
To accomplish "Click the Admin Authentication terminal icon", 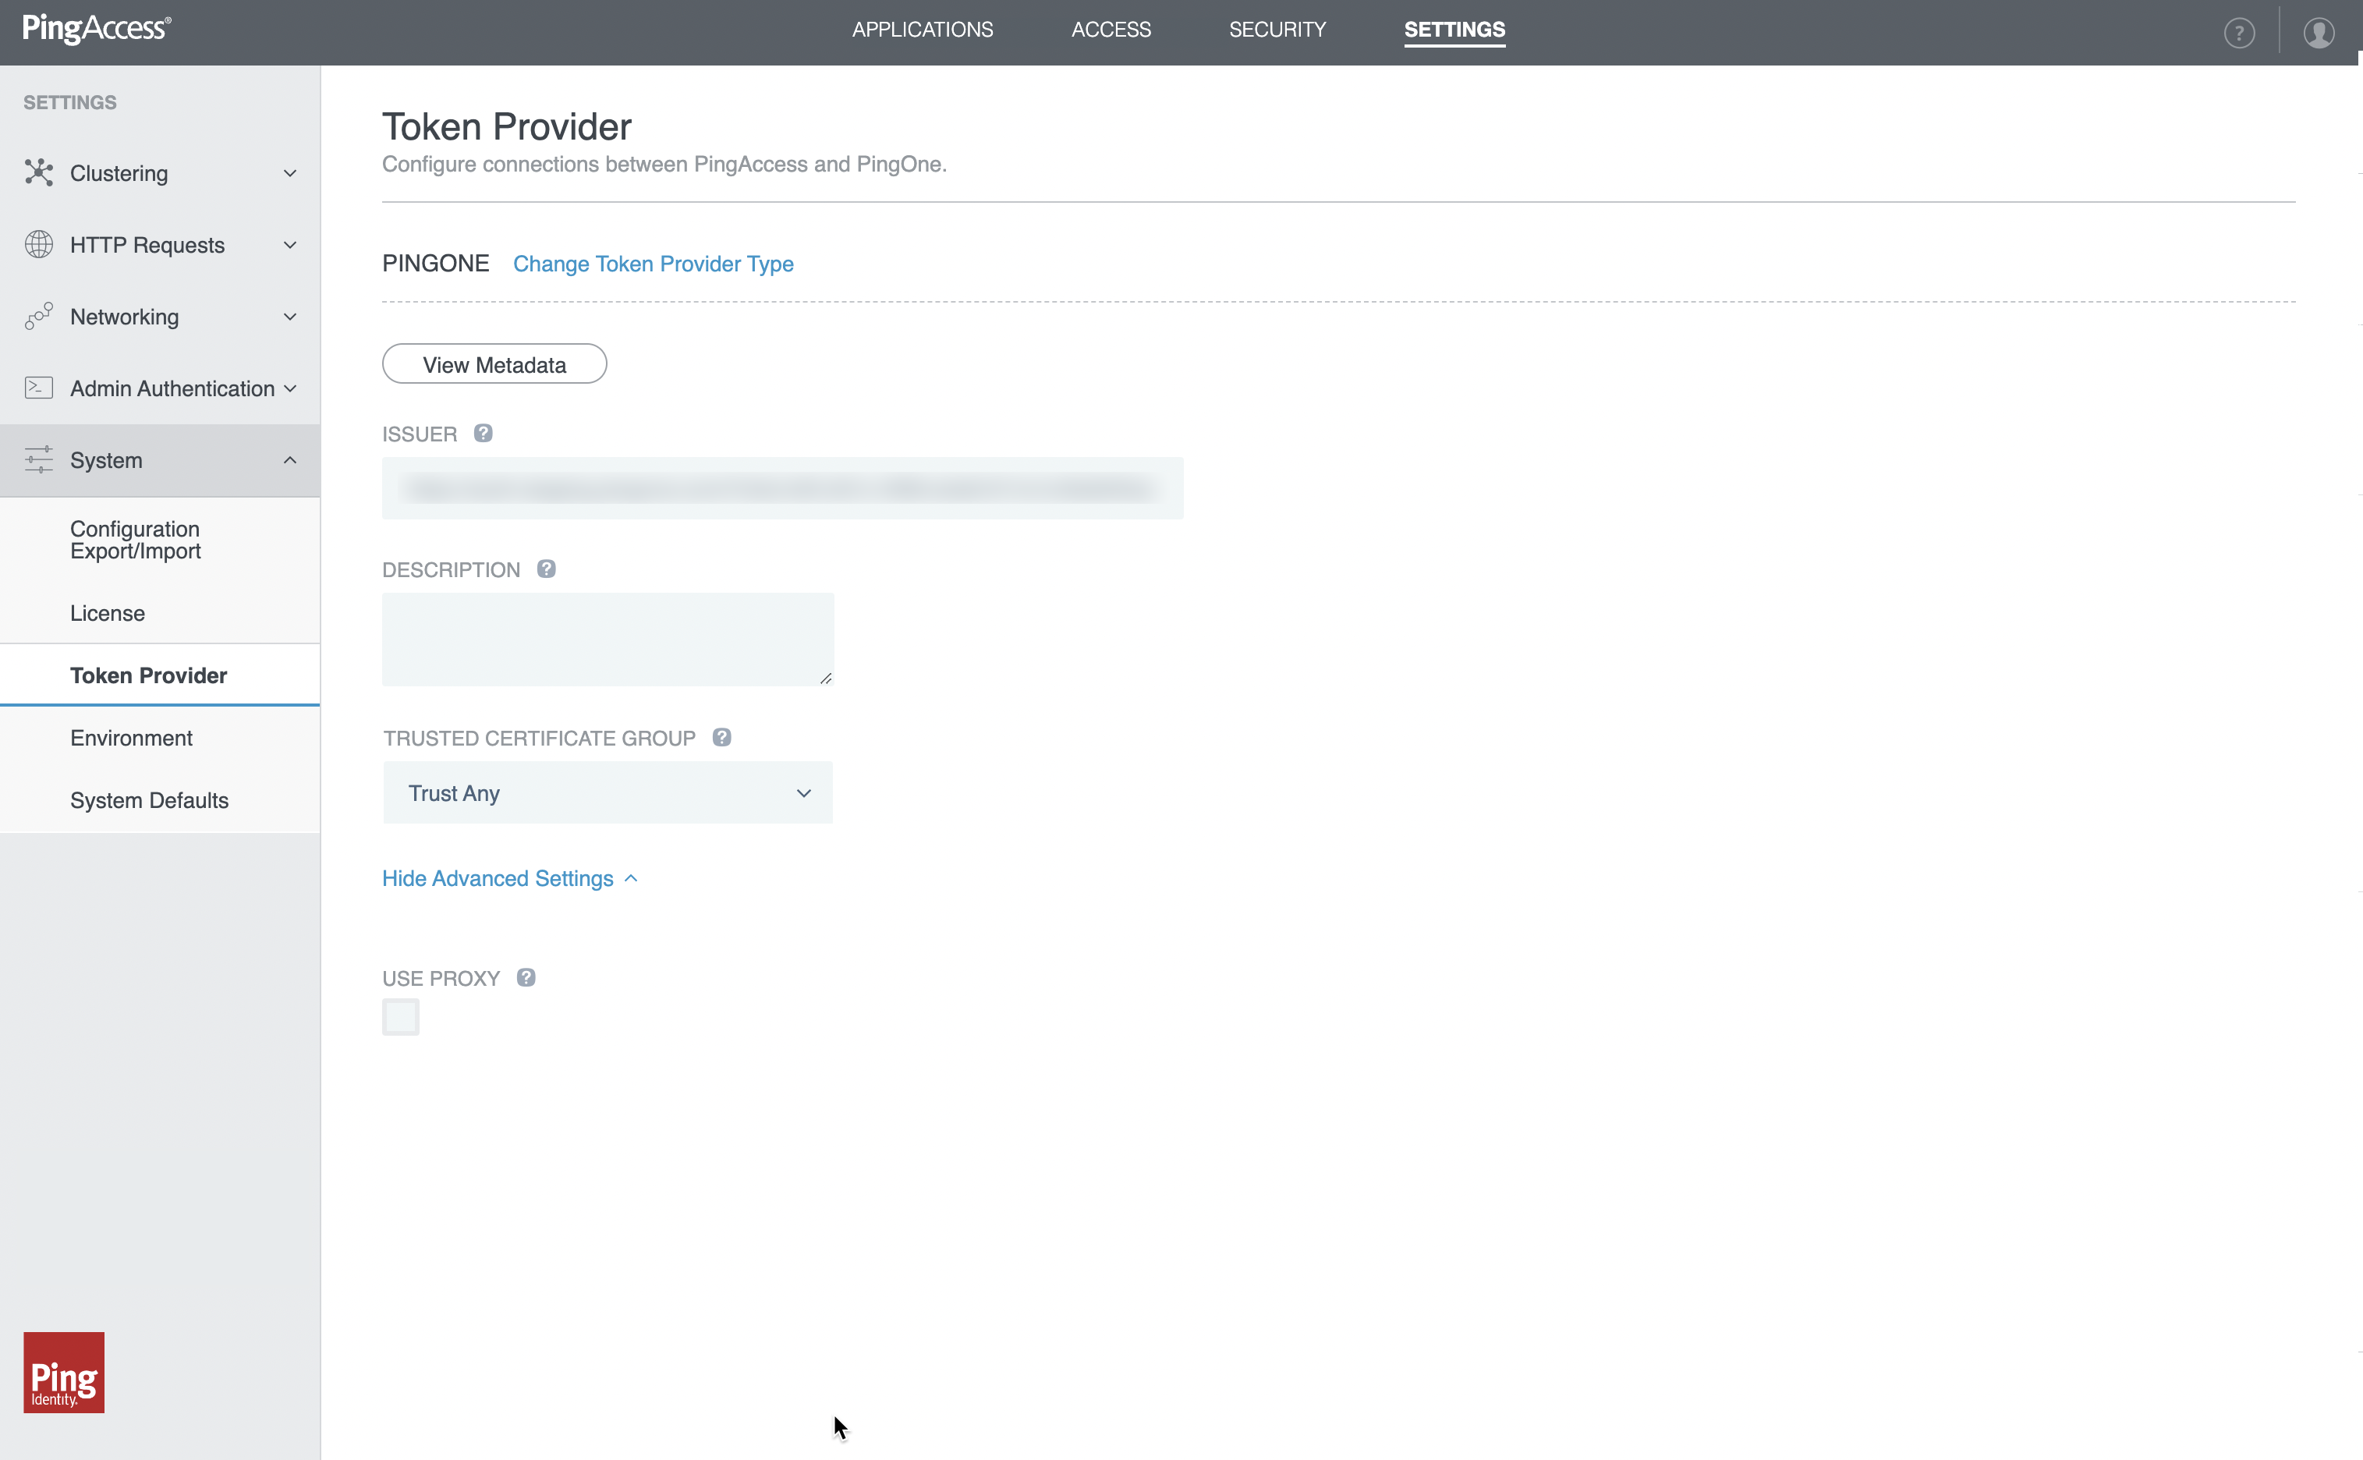I will (39, 388).
